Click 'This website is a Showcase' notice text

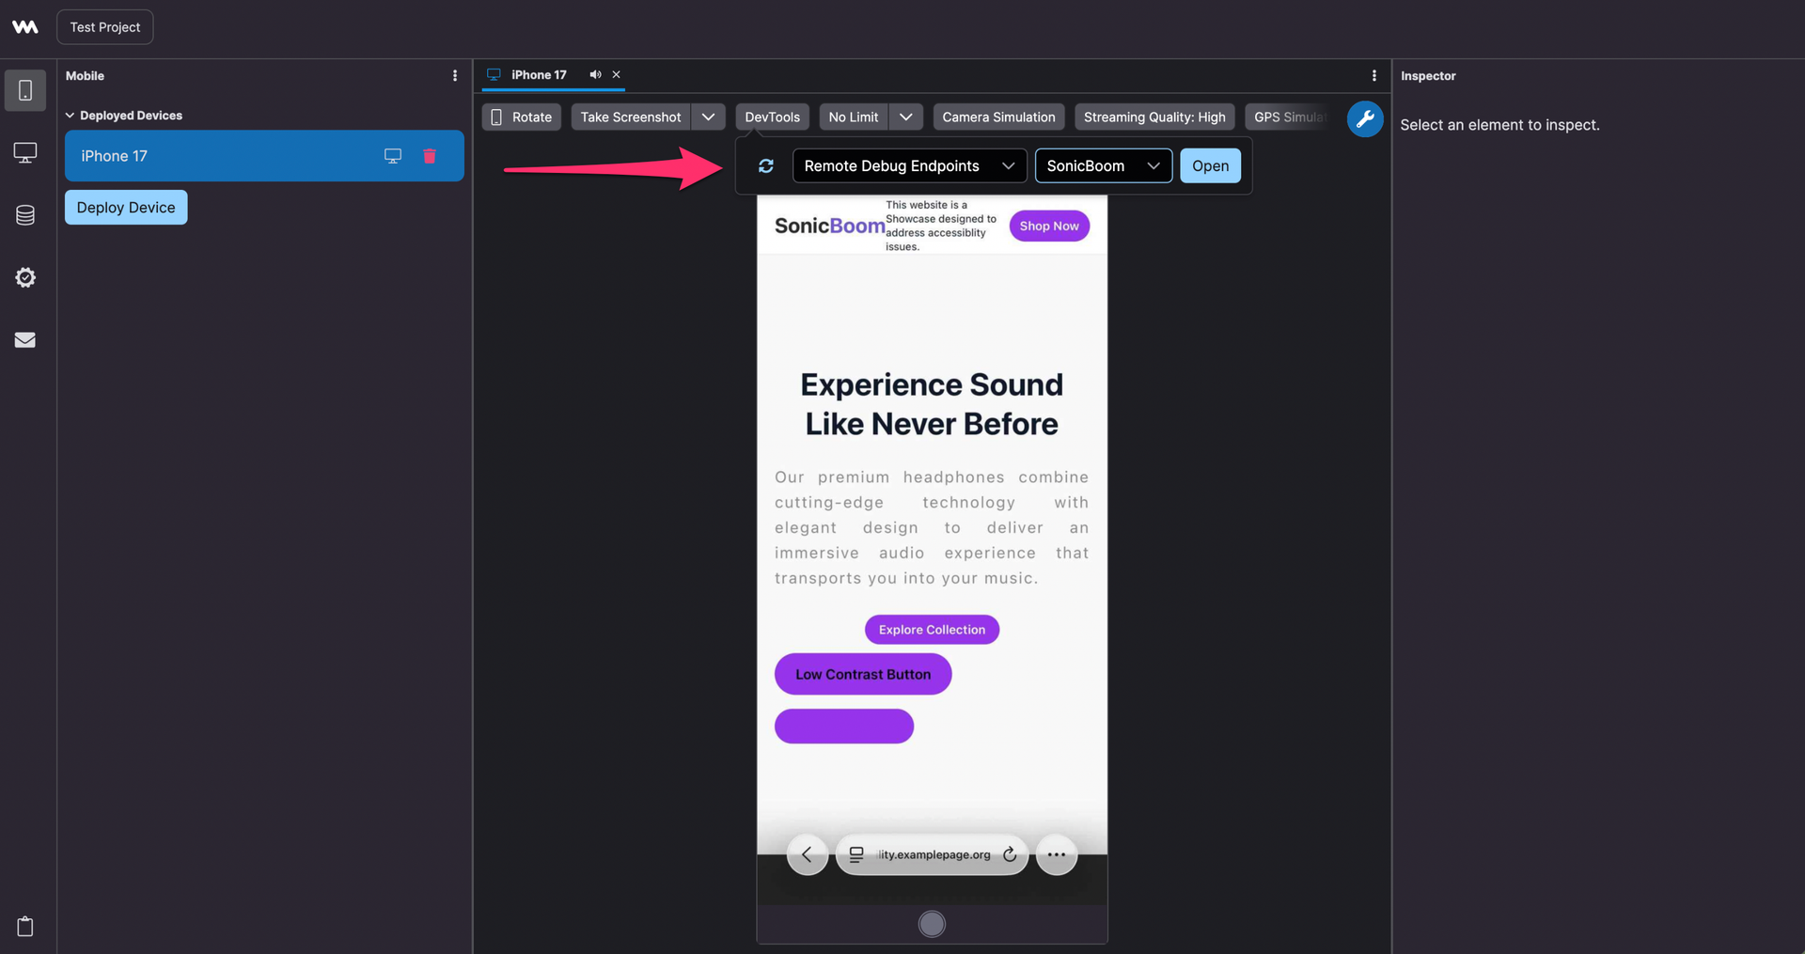[x=940, y=226]
